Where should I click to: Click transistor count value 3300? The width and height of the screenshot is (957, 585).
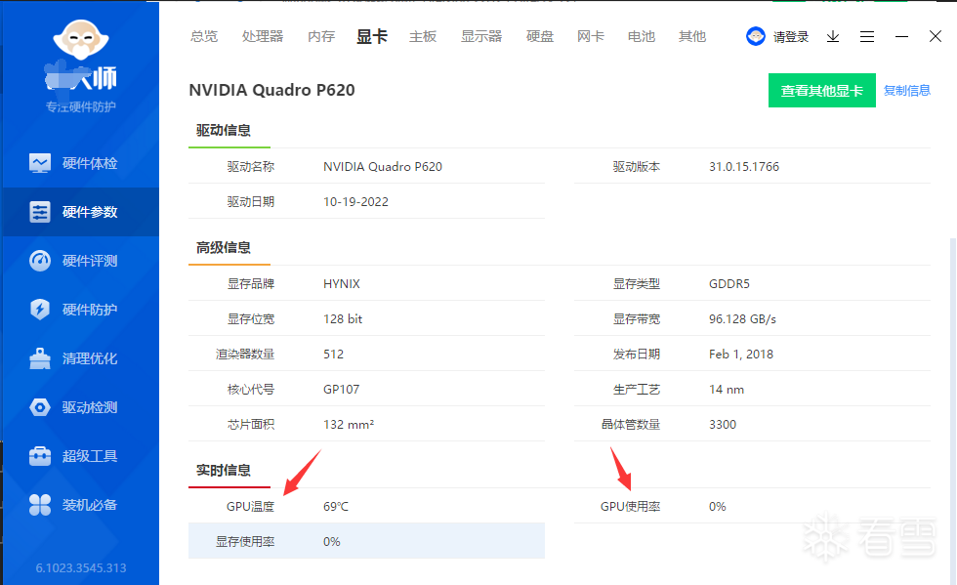coord(723,425)
